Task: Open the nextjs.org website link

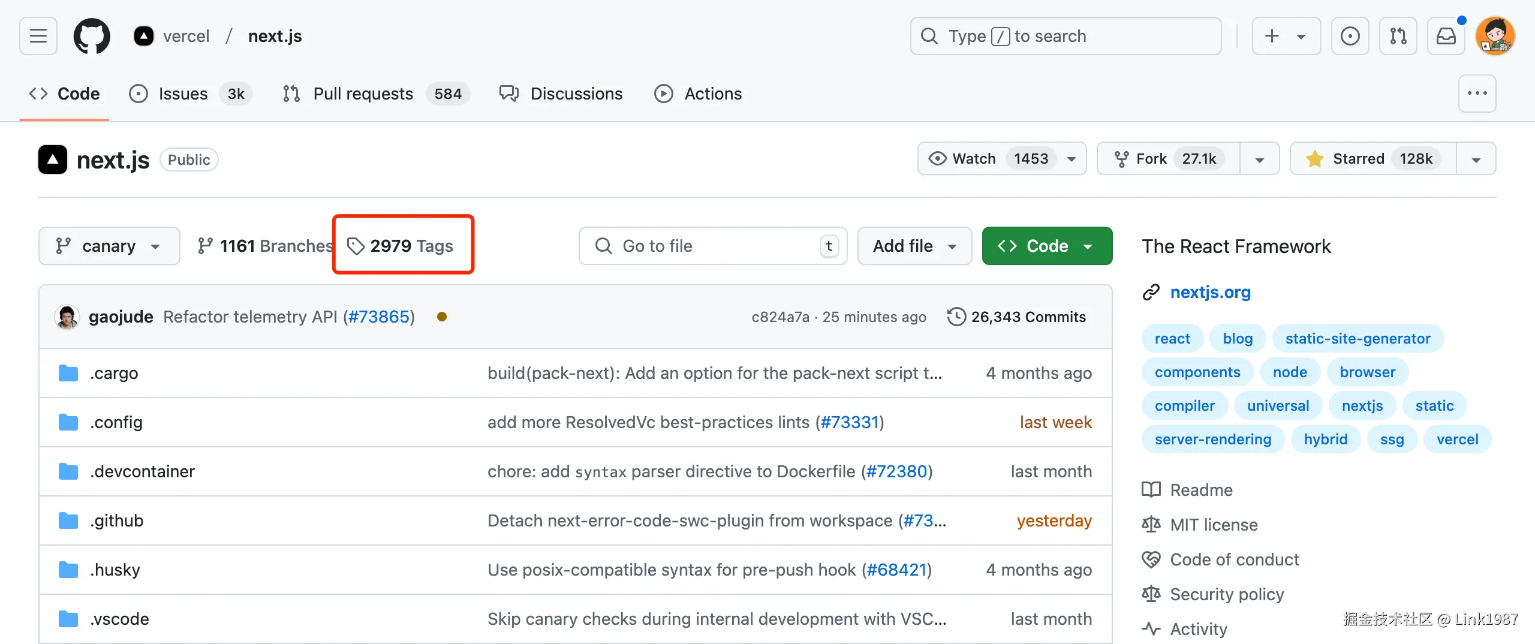Action: [x=1210, y=292]
